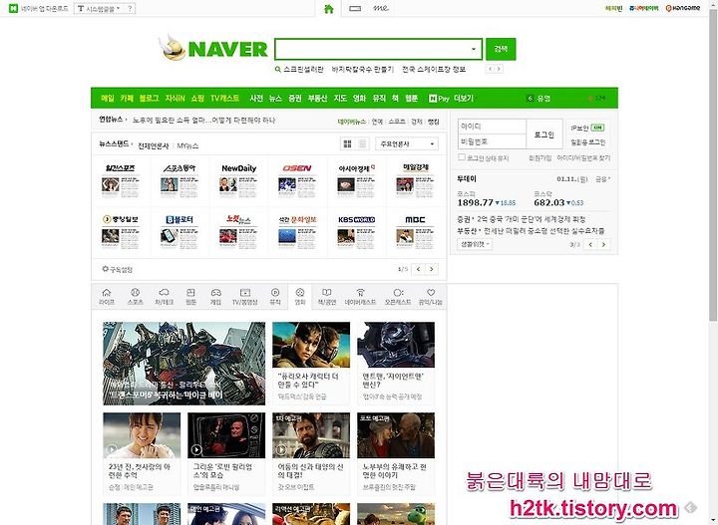Click the rectangle box icon beside home icon
This screenshot has width=718, height=525.
coord(355,9)
